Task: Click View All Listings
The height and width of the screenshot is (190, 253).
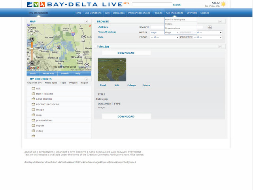Action: (x=107, y=32)
